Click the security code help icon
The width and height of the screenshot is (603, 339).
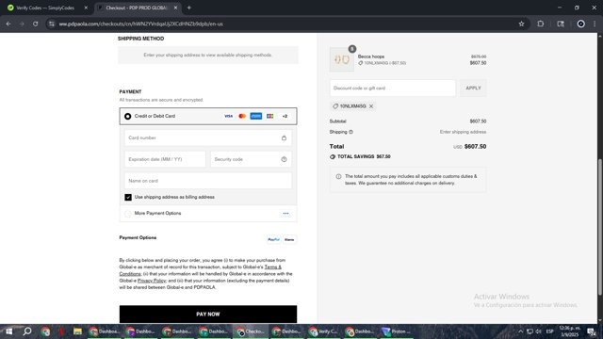point(284,159)
